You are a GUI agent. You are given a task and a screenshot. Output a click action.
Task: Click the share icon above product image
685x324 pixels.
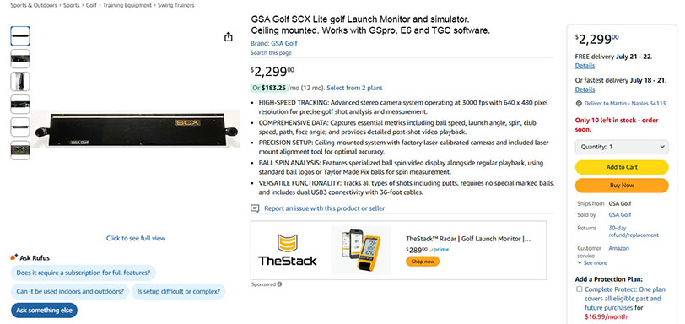[228, 37]
